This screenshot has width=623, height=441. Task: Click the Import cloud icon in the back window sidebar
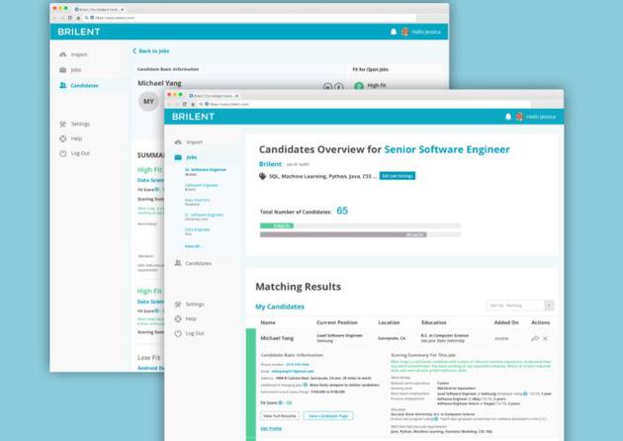[62, 54]
